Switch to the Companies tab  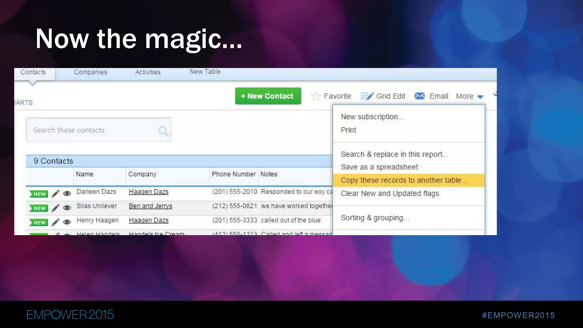tap(91, 72)
